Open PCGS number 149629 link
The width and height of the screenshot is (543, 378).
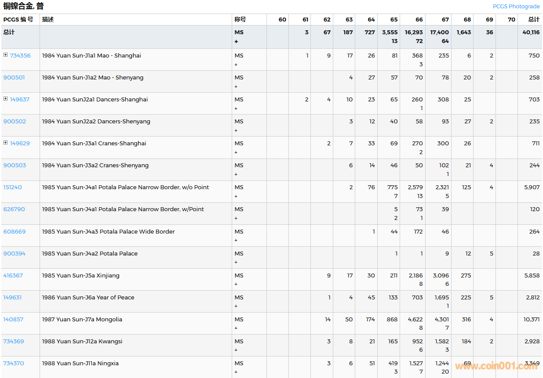20,144
